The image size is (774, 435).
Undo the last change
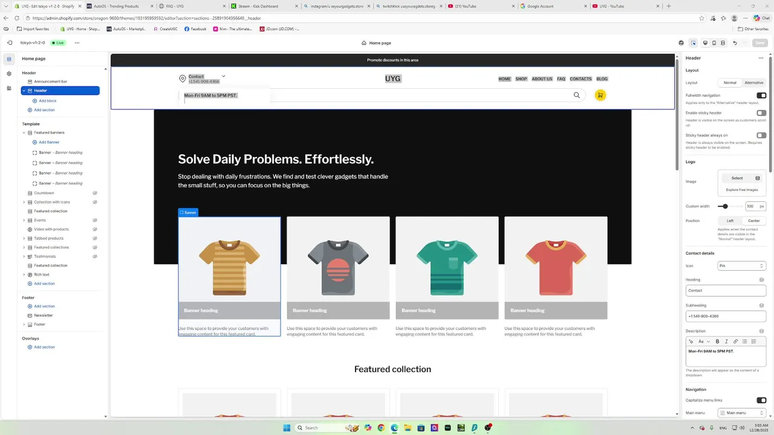(x=735, y=43)
